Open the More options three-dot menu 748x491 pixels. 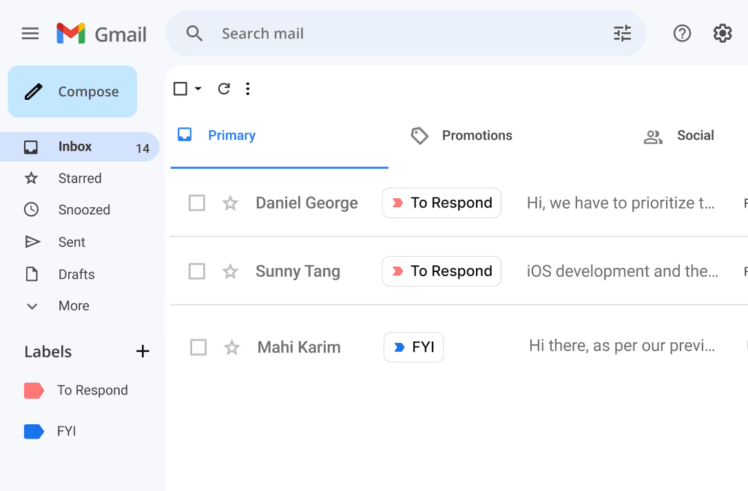[247, 89]
